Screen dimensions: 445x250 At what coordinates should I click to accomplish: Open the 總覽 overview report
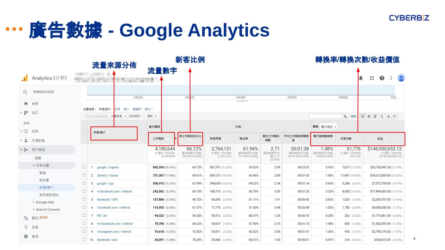click(38, 158)
